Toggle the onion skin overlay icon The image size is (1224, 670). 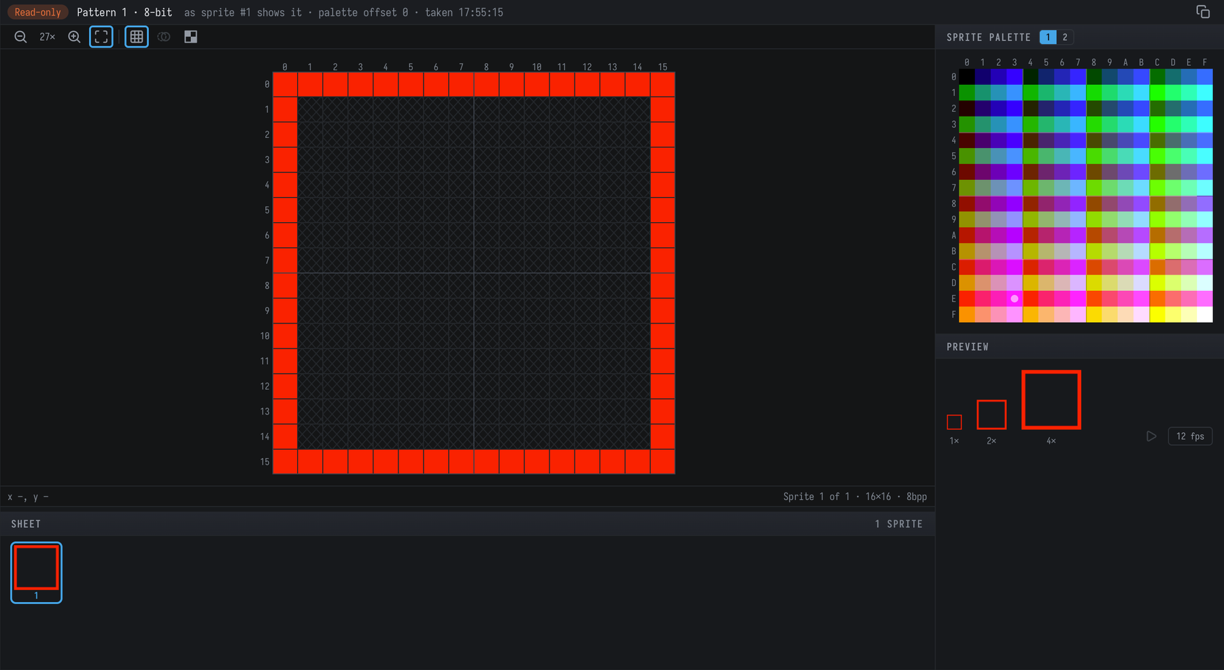tap(164, 37)
